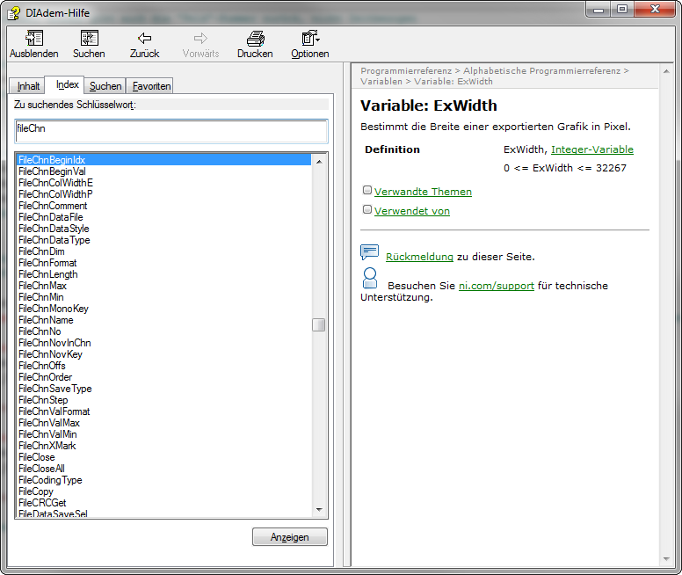Pick FileChnFormat in the list

[x=47, y=263]
